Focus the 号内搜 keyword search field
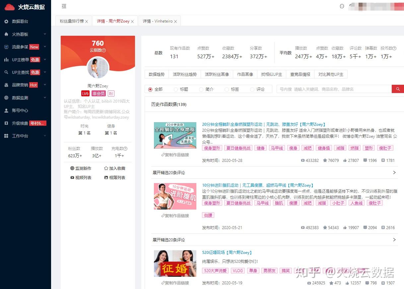 click(x=334, y=89)
